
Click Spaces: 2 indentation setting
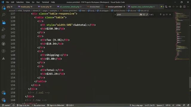(x=160, y=105)
